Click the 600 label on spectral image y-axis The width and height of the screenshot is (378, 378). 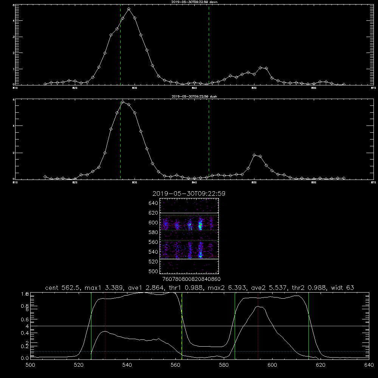(x=153, y=223)
